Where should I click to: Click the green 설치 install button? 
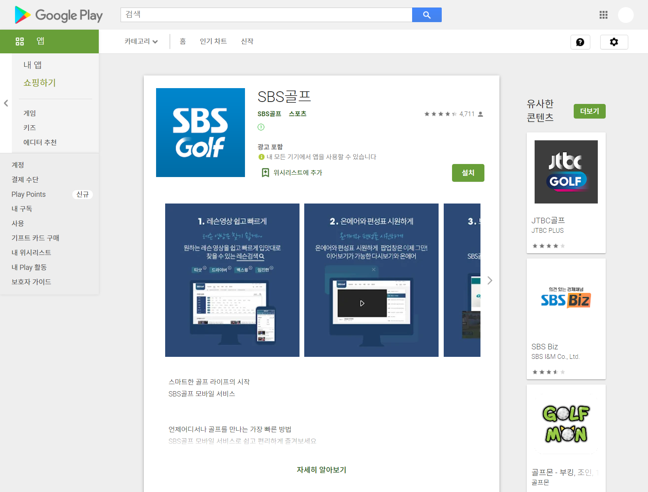(x=468, y=173)
